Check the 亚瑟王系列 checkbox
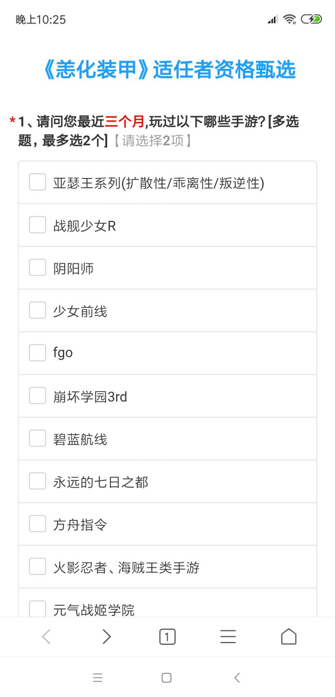This screenshot has width=335, height=697. point(38,182)
